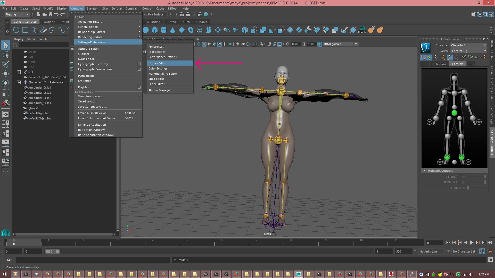
Task: Click the green hips effector on the figure
Action: 454,113
